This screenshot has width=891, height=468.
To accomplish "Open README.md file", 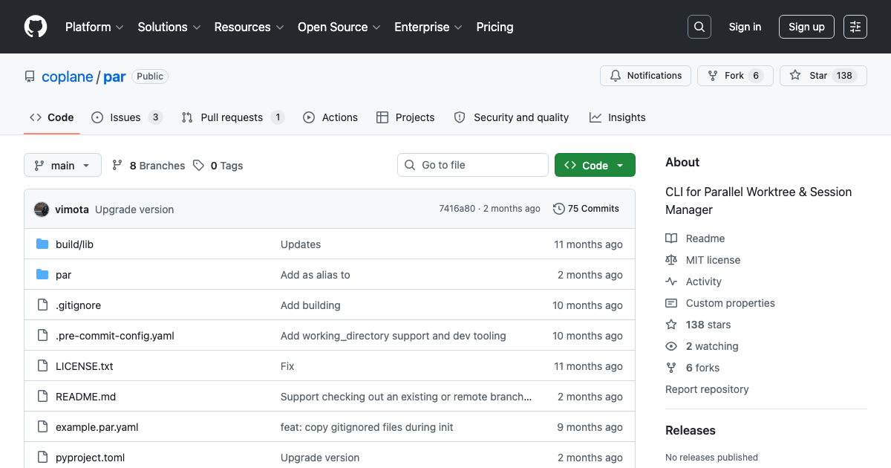I will [x=86, y=397].
